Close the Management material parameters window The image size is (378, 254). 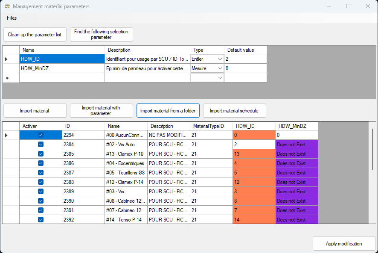(368, 6)
